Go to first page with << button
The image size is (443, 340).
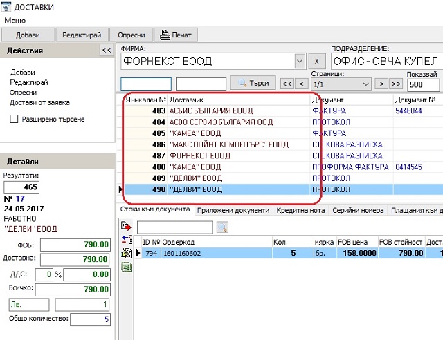click(x=287, y=84)
